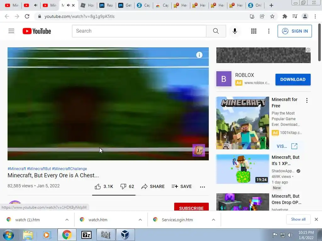Viewport: 322px width, 241px height.
Task: Click SHARE below the video
Action: click(153, 186)
